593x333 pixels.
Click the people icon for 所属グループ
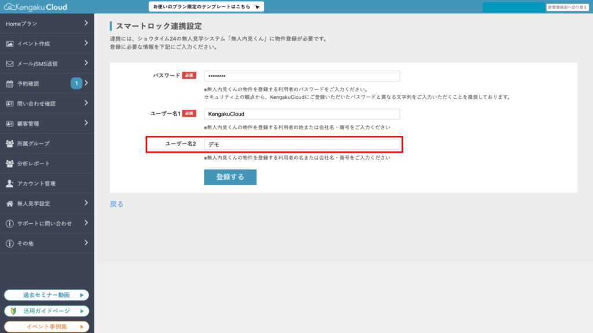click(x=10, y=143)
